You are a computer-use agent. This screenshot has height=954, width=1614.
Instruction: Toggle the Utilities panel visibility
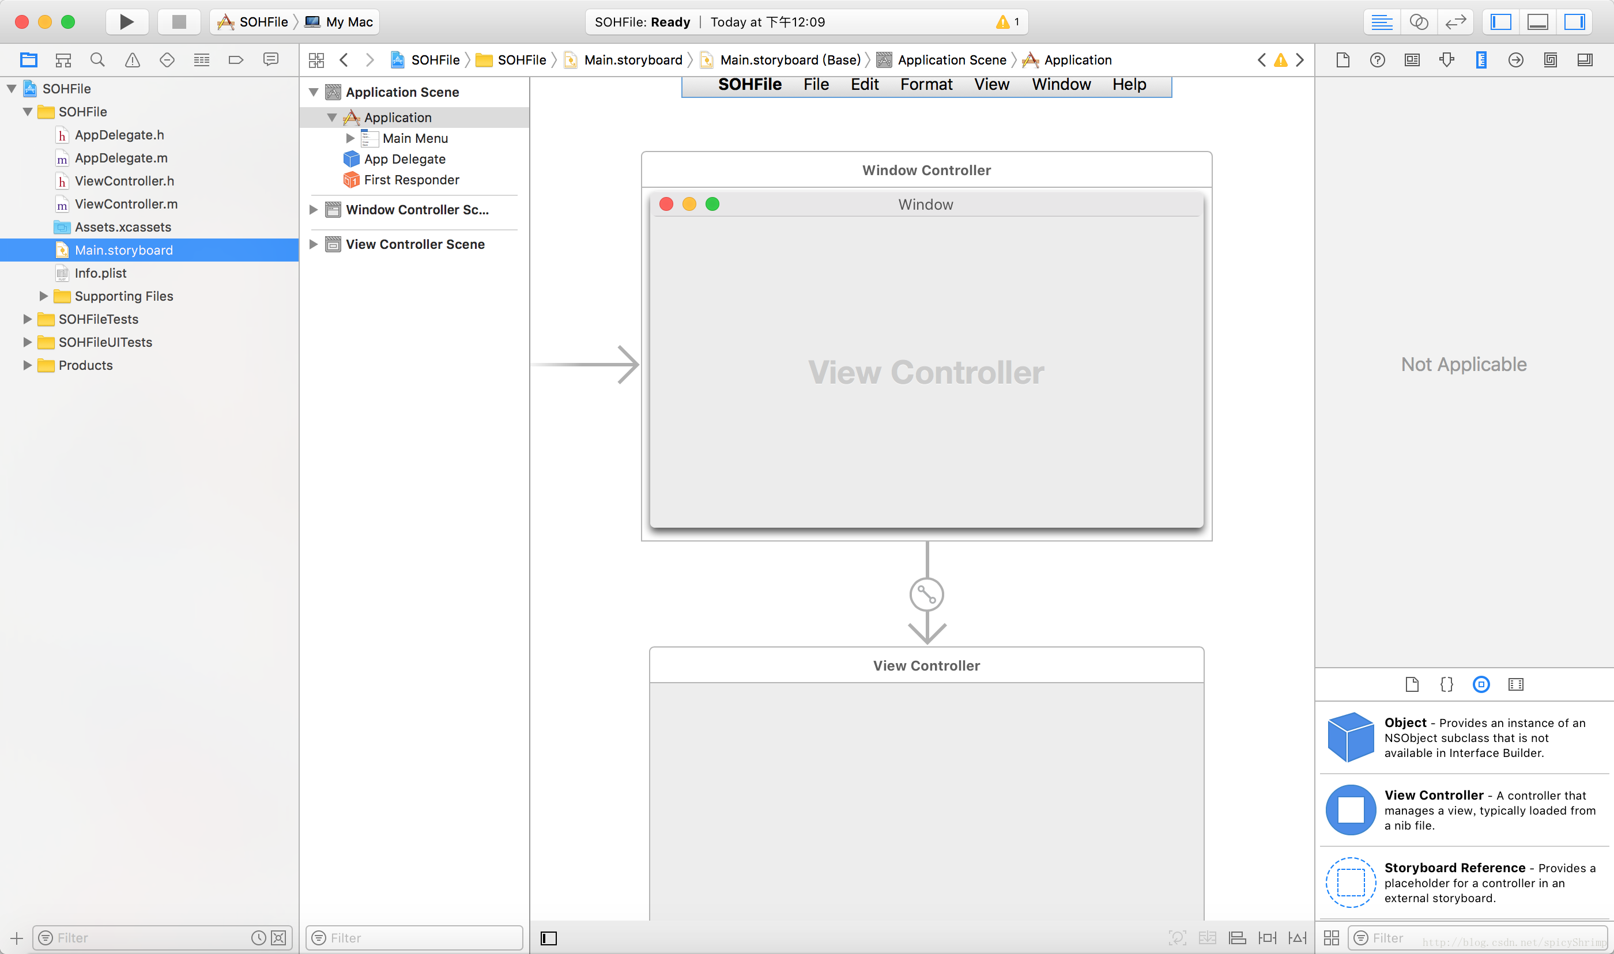(x=1574, y=22)
